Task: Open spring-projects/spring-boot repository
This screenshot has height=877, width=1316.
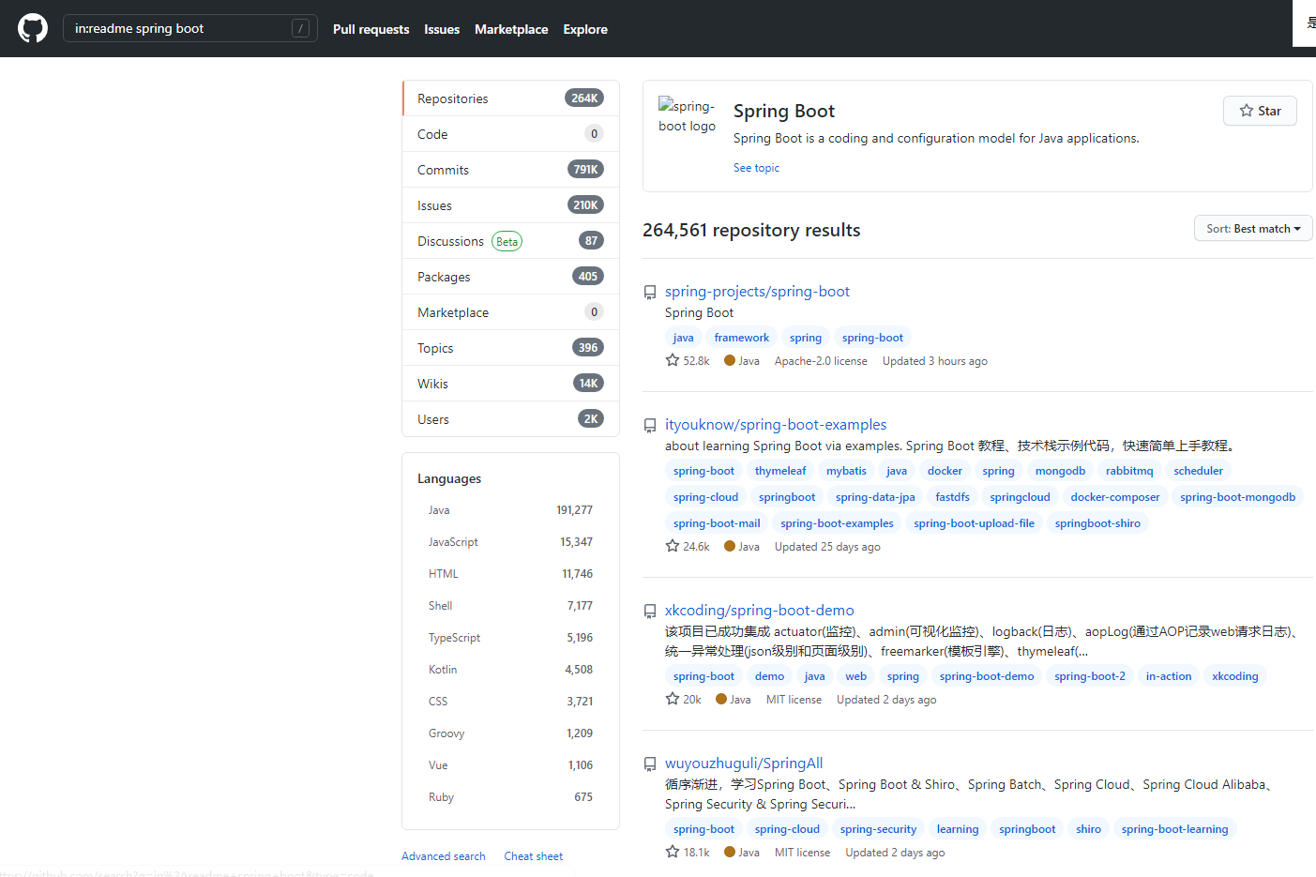Action: point(757,292)
